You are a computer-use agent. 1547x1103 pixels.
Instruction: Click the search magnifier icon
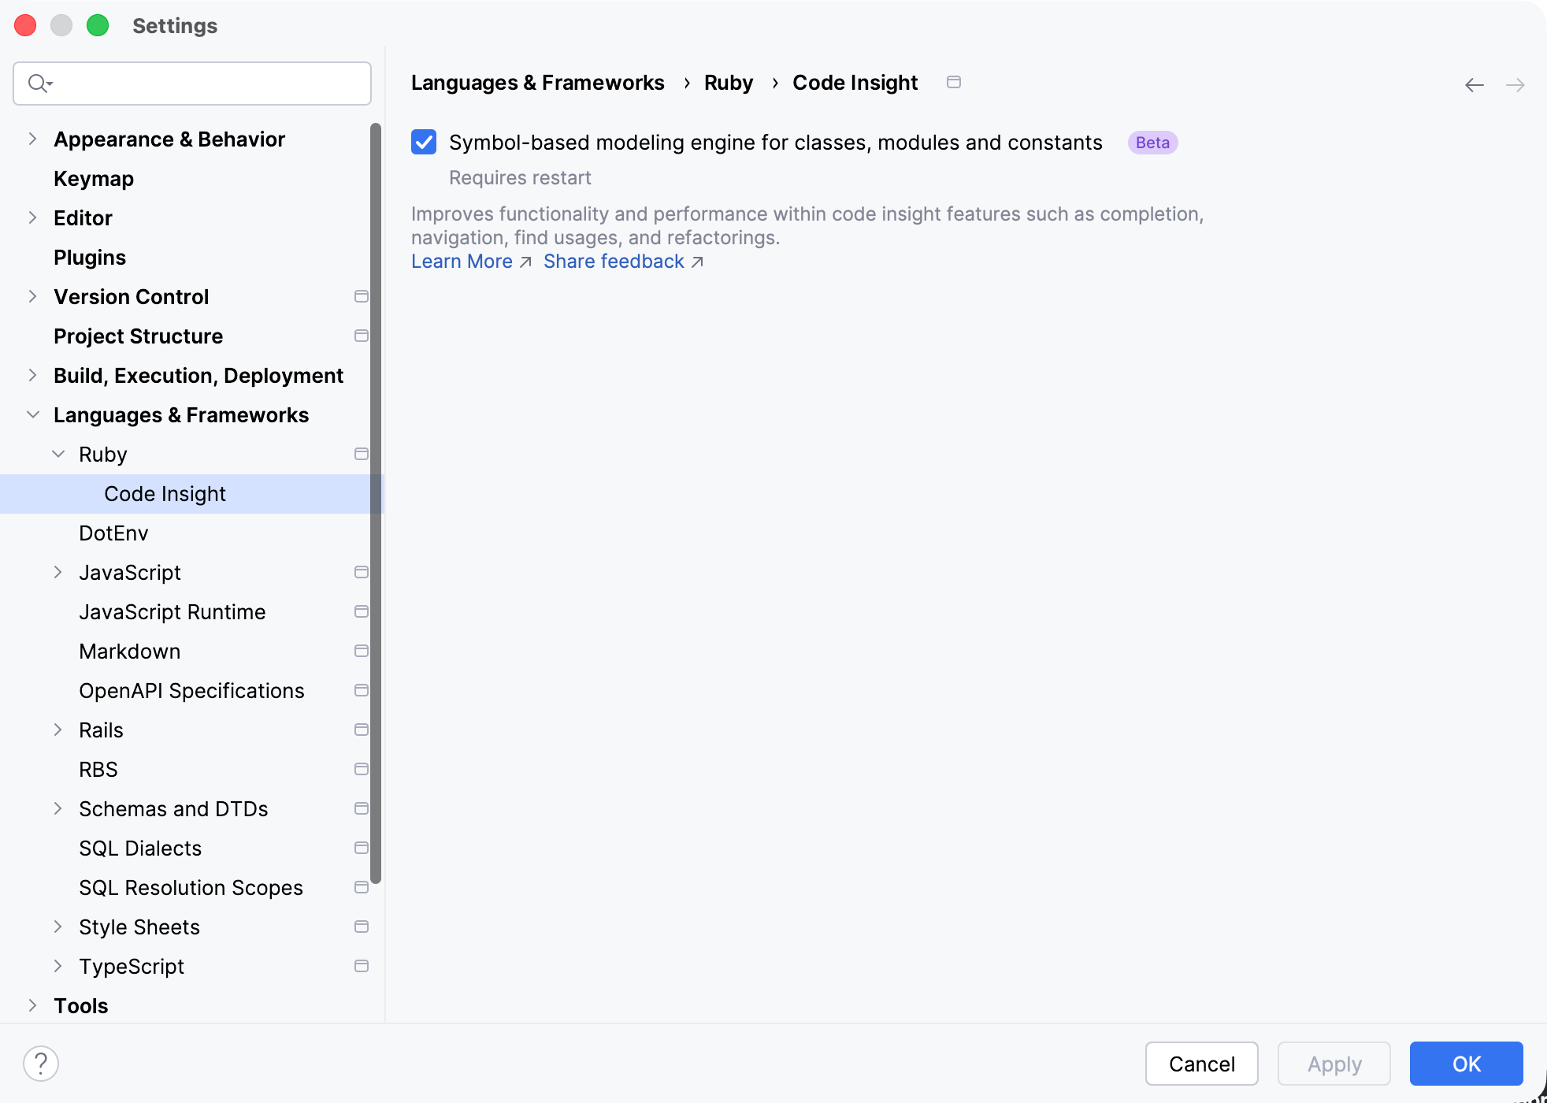[38, 83]
